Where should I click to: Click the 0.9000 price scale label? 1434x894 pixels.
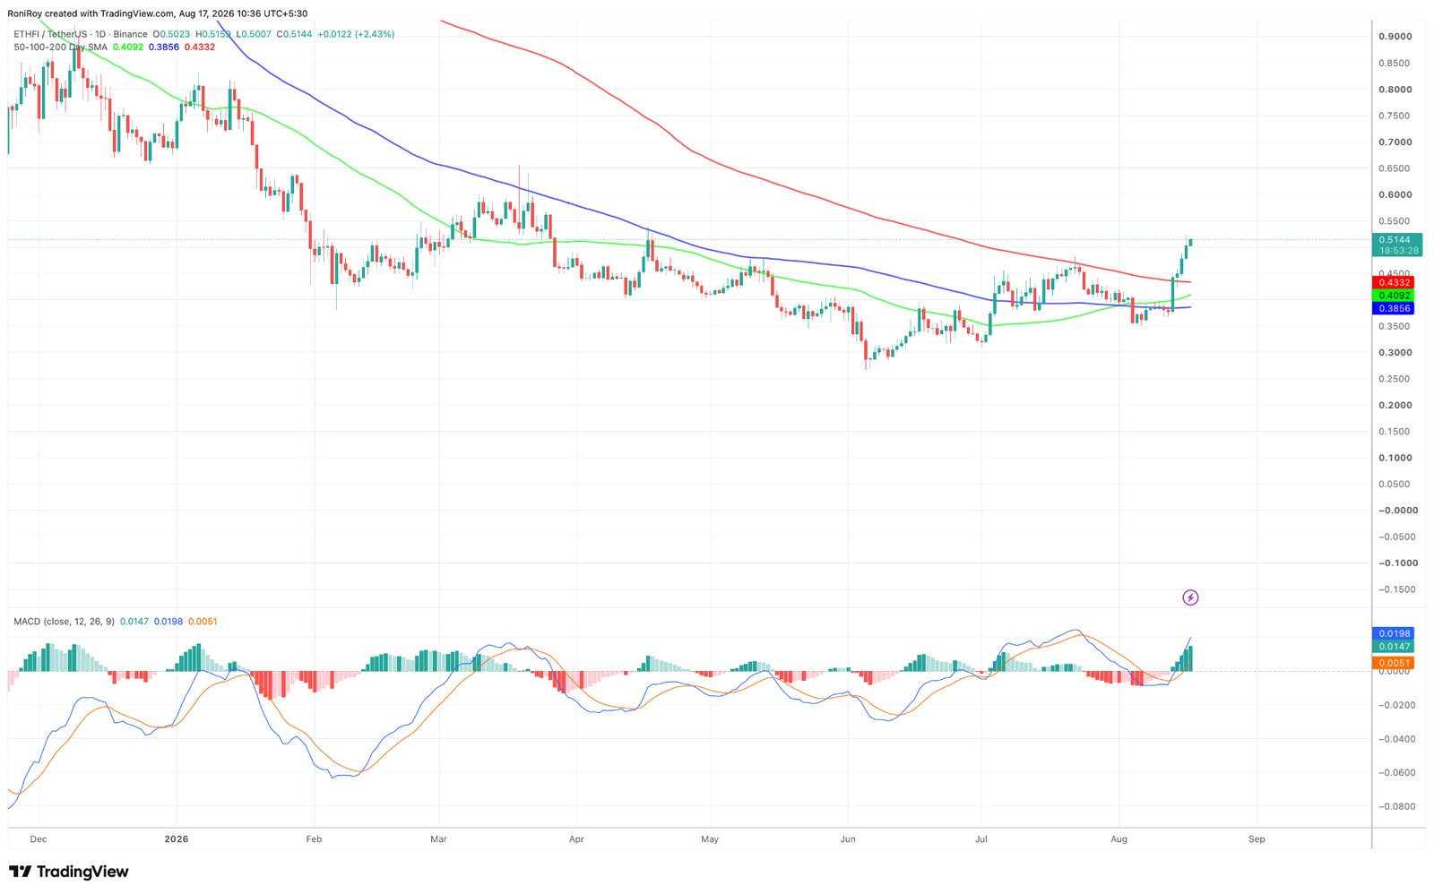(x=1395, y=37)
